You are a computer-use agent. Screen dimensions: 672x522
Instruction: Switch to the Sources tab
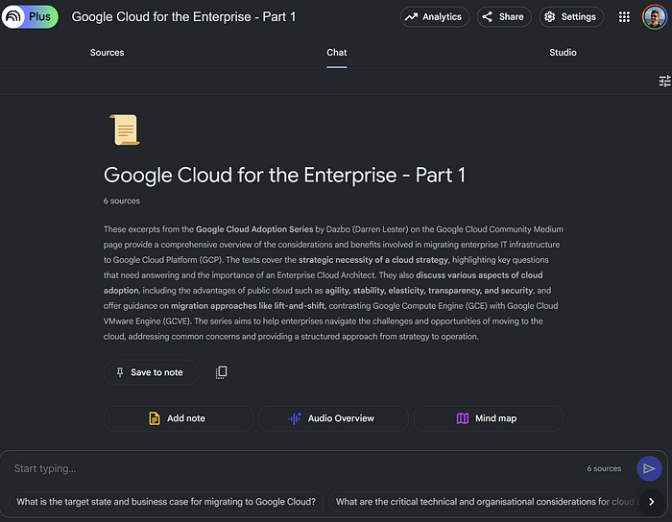tap(107, 52)
